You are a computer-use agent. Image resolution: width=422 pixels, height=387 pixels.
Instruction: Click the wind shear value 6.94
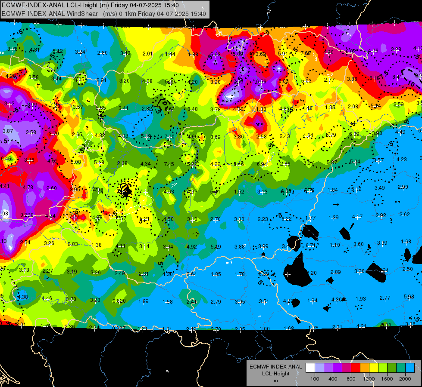click(262, 164)
